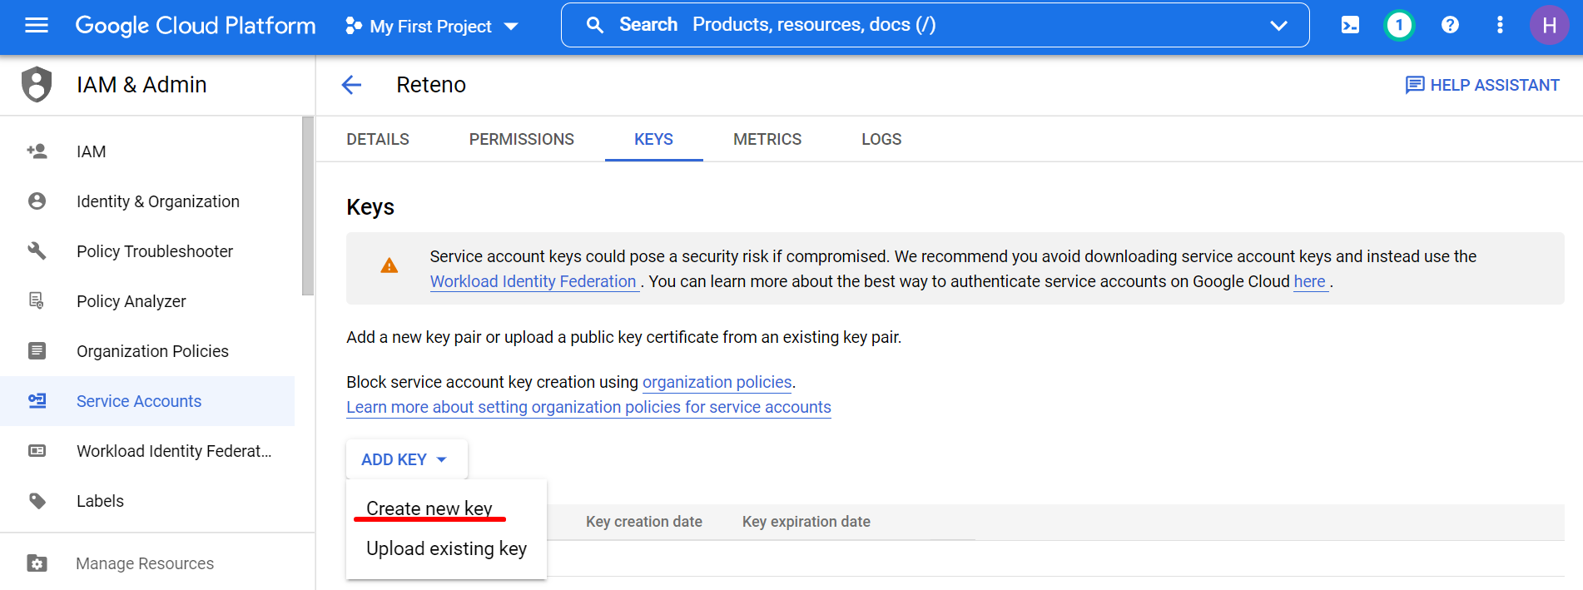
Task: Go back using the arrow icon
Action: [352, 85]
